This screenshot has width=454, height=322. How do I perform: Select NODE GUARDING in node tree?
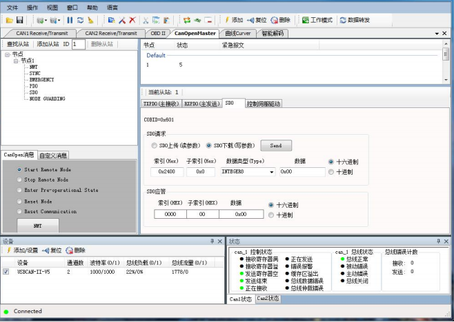pos(47,99)
